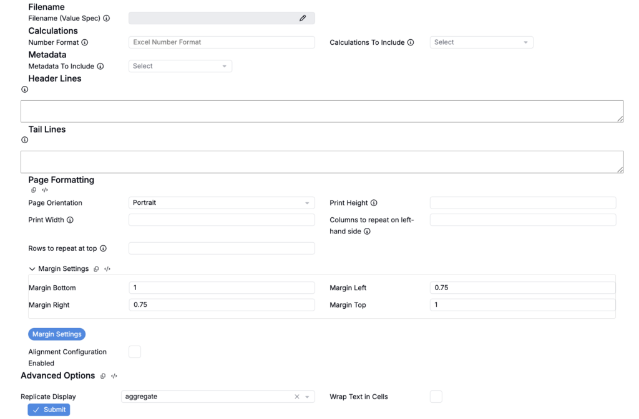This screenshot has width=639, height=419.
Task: Click code icon beside Margin Settings expander
Action: (x=107, y=269)
